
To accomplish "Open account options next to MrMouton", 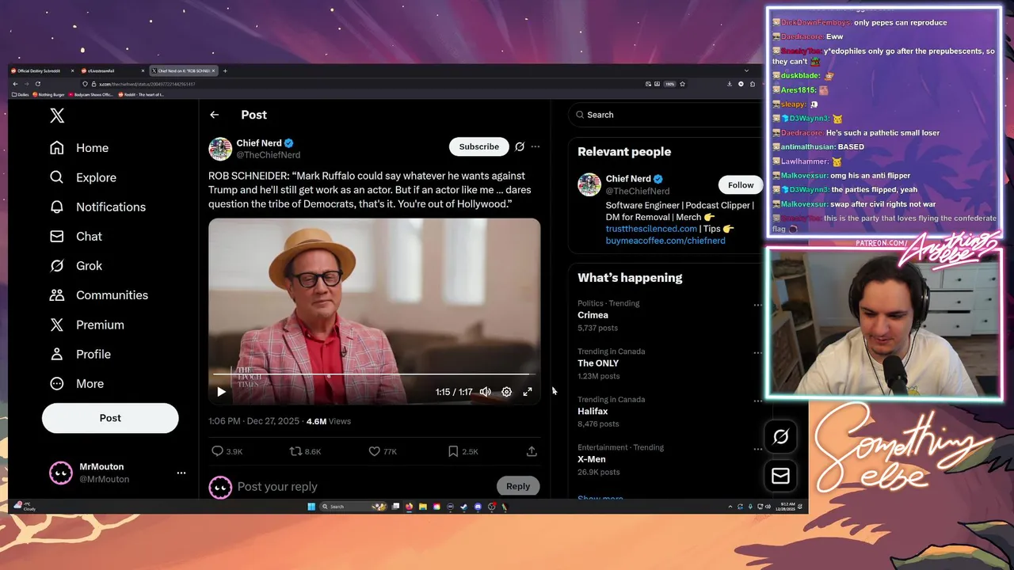I will pyautogui.click(x=181, y=473).
